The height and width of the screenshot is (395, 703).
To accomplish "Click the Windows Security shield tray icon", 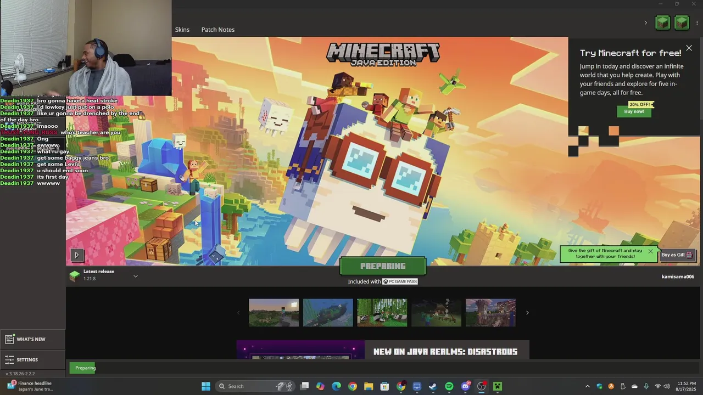I will pos(599,386).
